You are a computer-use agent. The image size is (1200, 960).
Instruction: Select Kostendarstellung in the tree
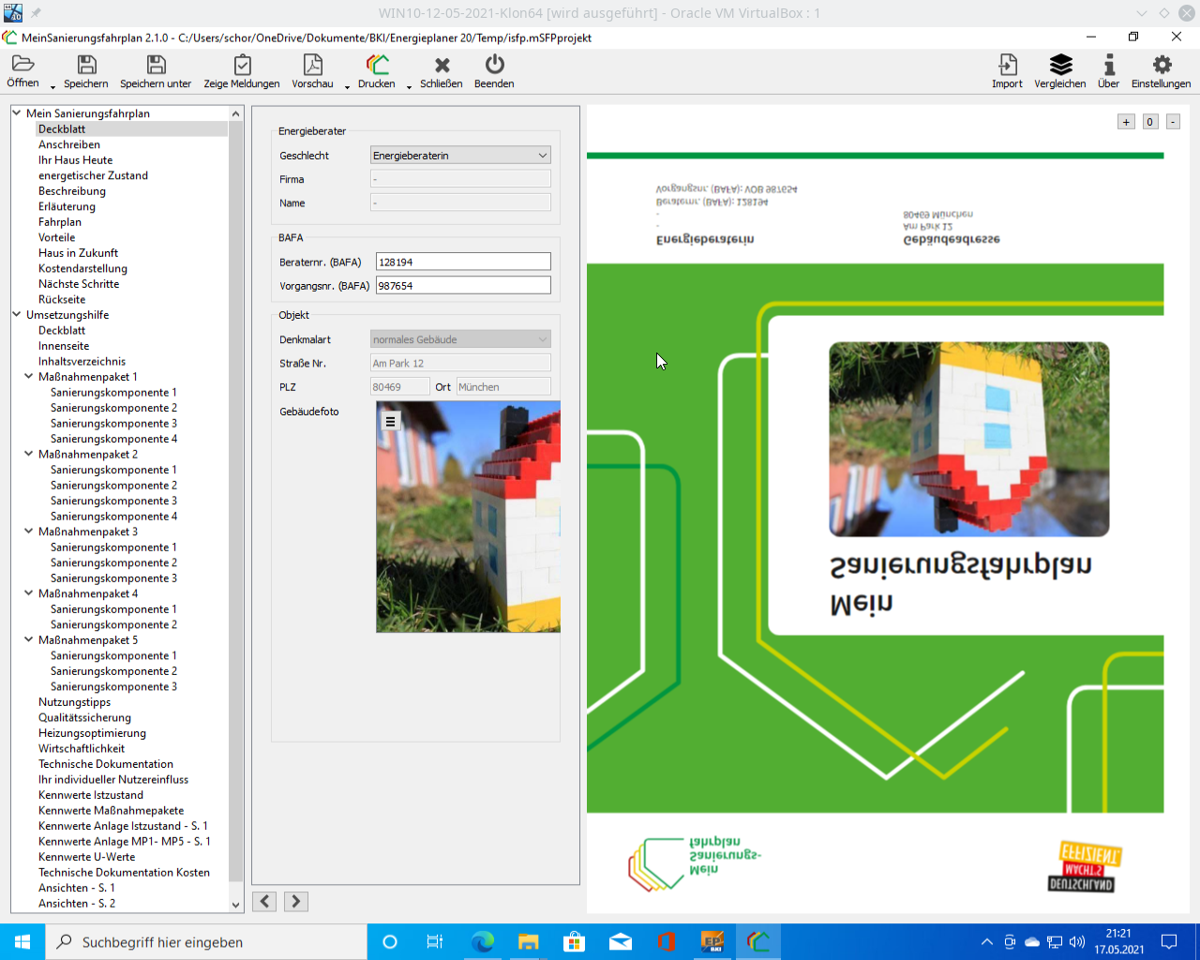click(x=82, y=268)
